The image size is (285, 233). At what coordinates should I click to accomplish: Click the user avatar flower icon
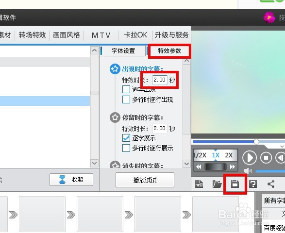click(x=269, y=17)
